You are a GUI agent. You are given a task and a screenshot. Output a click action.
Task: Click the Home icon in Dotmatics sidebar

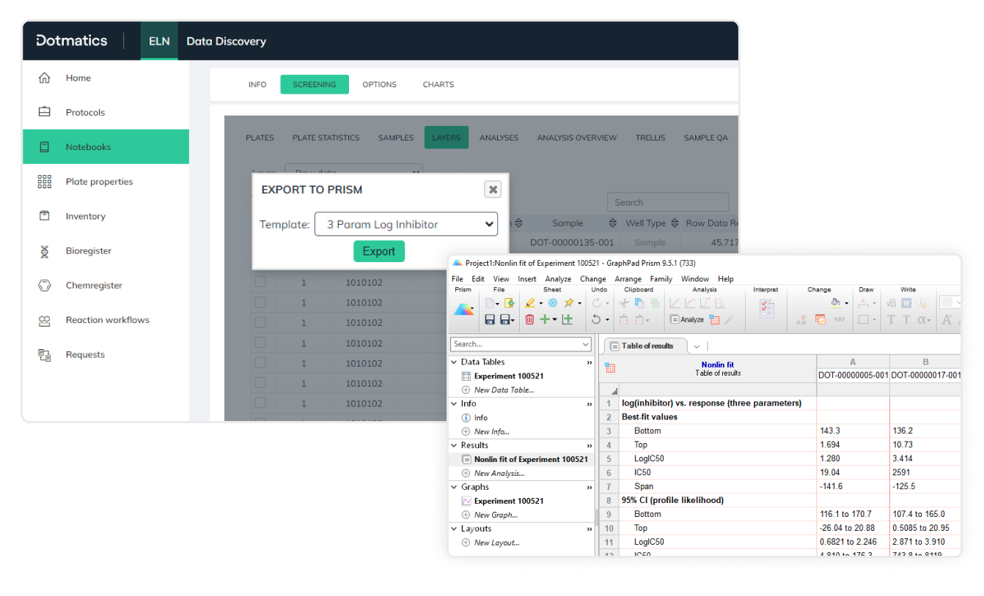click(x=45, y=78)
